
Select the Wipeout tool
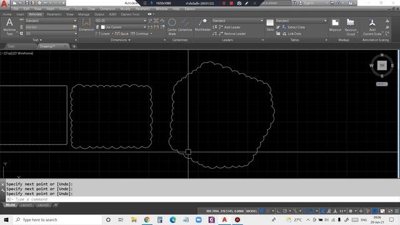(x=335, y=25)
